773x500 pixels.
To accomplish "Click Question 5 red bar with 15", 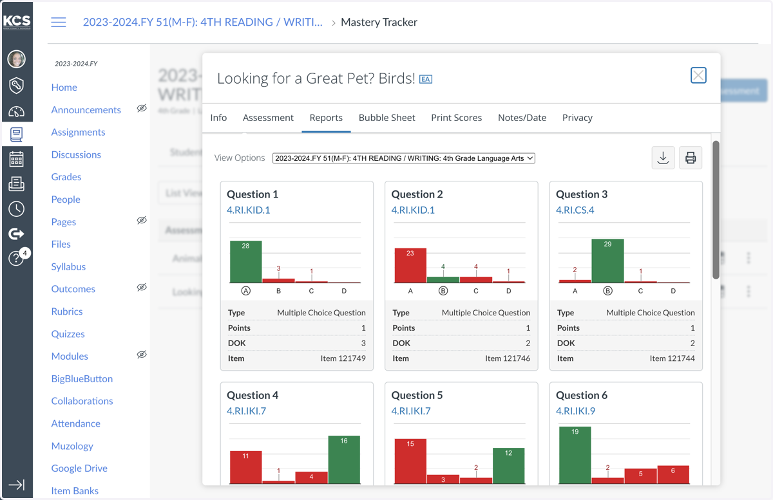I will [410, 461].
